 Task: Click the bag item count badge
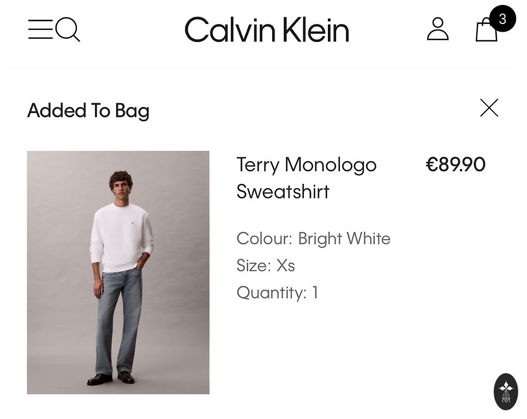502,19
